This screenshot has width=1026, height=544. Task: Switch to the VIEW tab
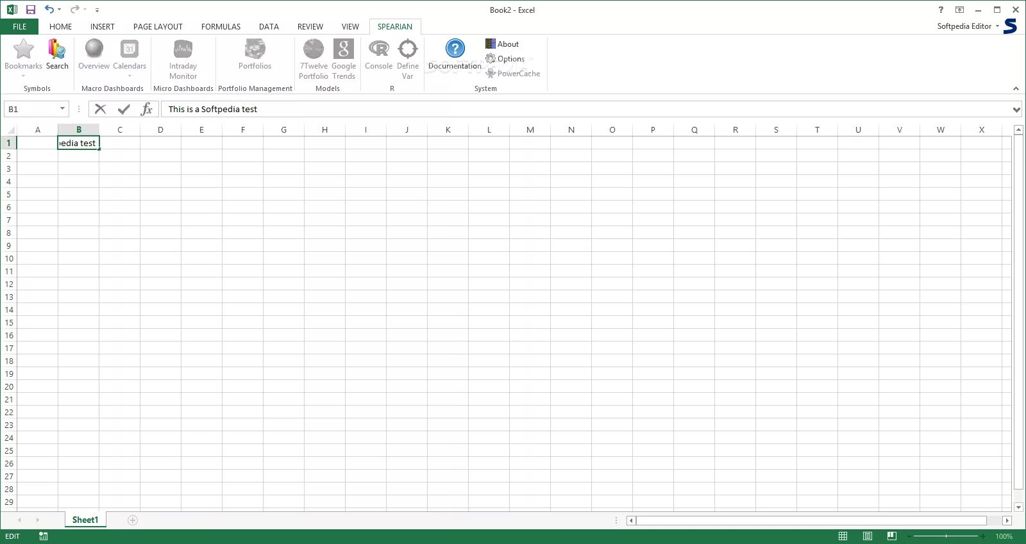(350, 26)
